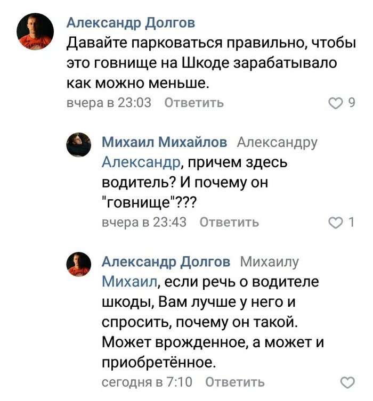The height and width of the screenshot is (401, 373).
Task: Click the avatar beside the 7:10 reply
Action: click(78, 264)
